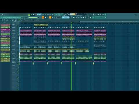Select the topmost red pattern in picker list

[x=5, y=25]
